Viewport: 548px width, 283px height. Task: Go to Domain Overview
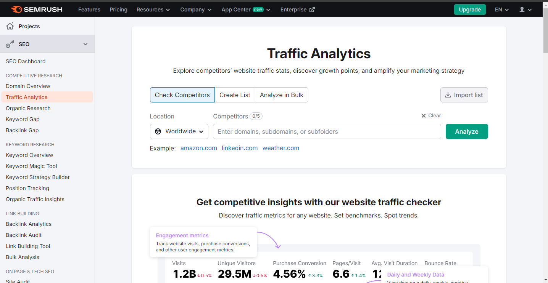point(28,86)
